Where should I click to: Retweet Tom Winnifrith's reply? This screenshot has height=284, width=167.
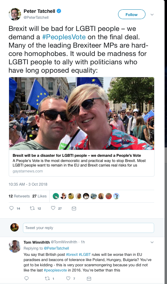pos(47,278)
